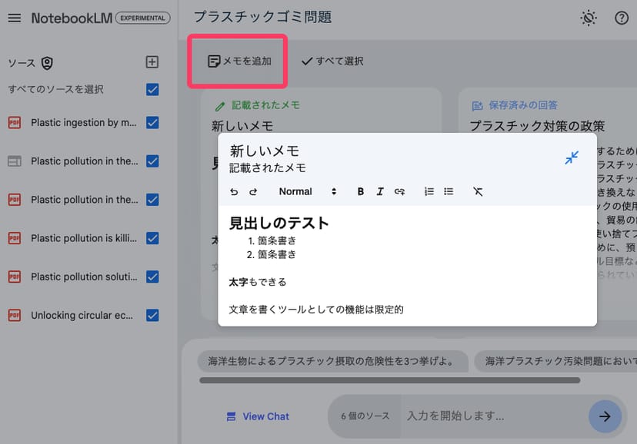This screenshot has width=637, height=444.
Task: Collapse the note editor with shrink icon
Action: click(572, 157)
